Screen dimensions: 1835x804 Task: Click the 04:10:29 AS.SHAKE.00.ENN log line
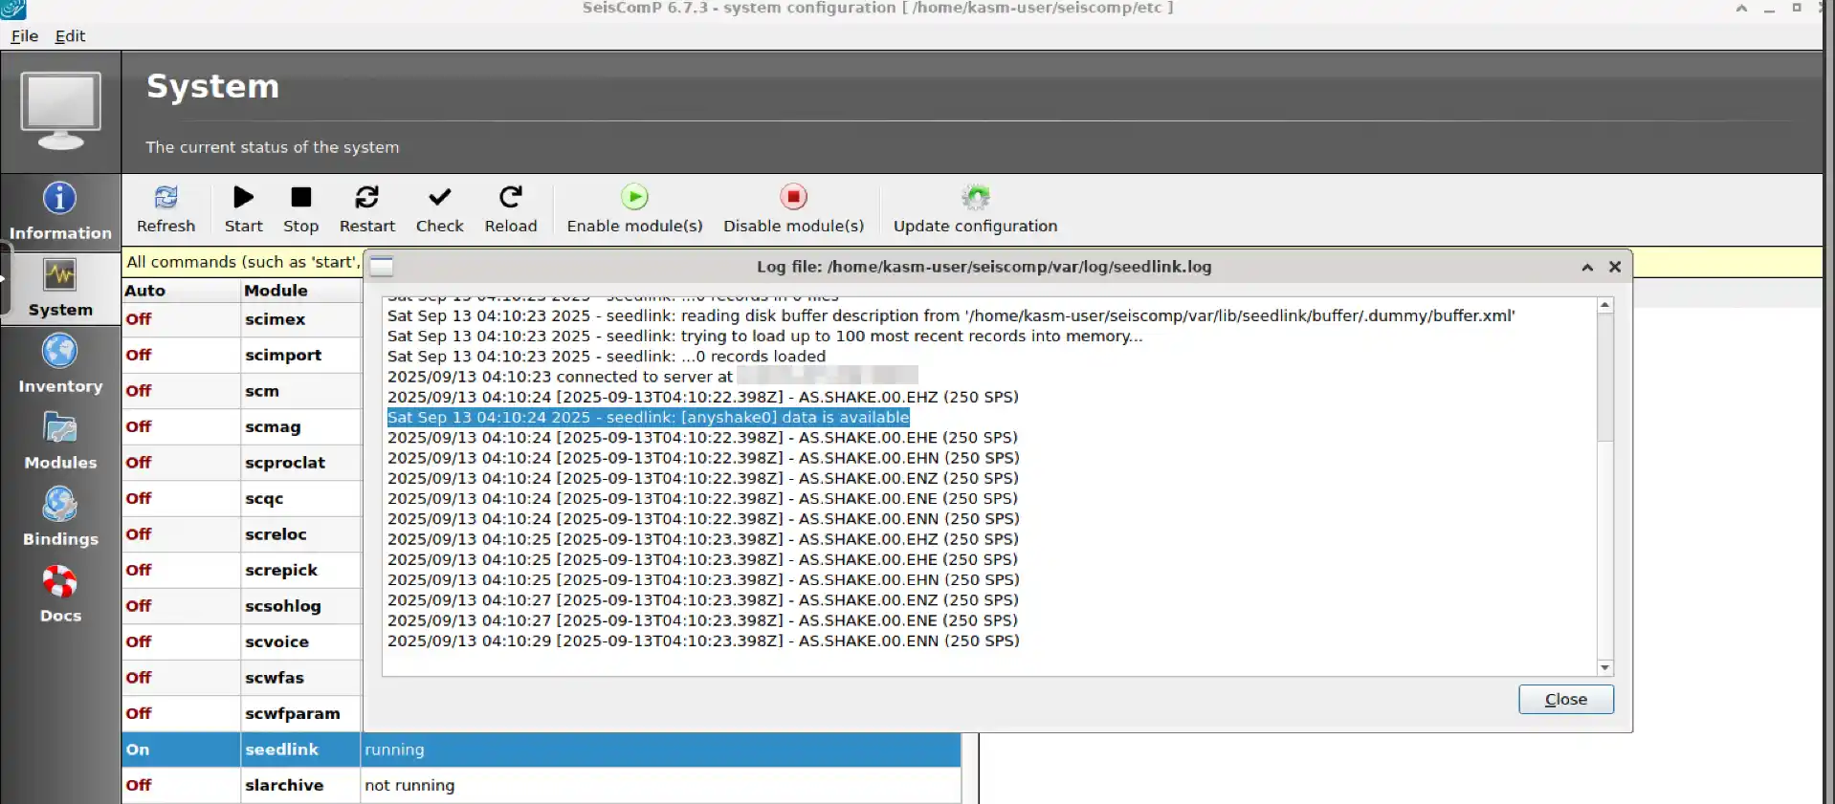703,641
